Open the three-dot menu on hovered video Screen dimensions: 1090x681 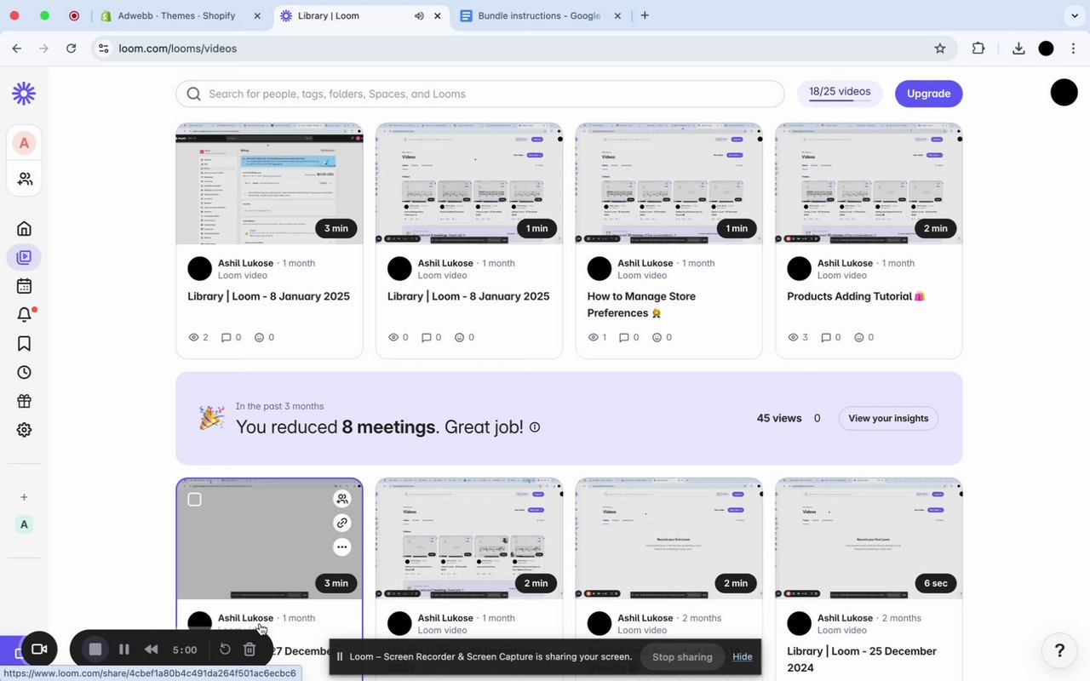pos(342,547)
